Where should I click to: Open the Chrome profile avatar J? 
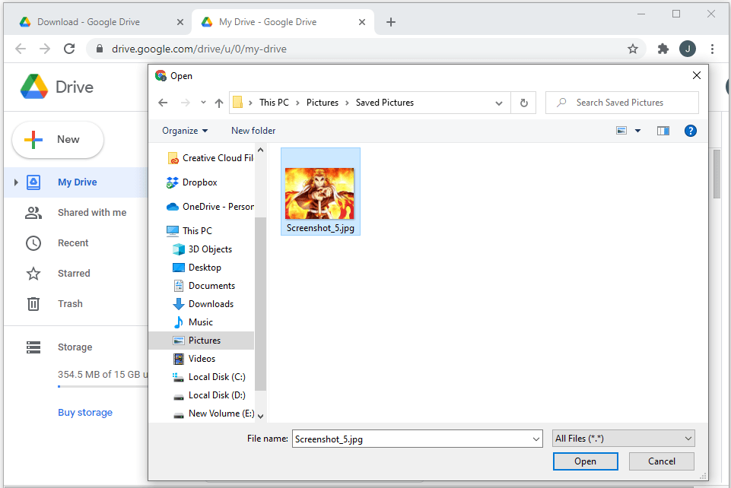coord(687,49)
